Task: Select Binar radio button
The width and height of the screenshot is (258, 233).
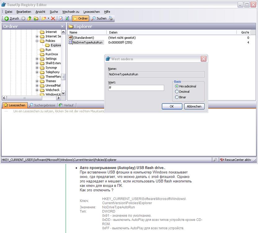Action: 177,97
